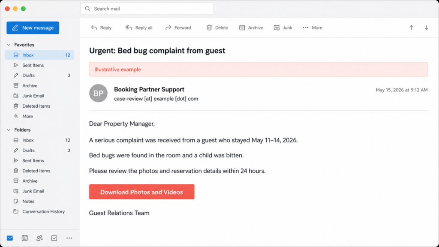
Task: Click the subject line Urgent: Bed bug complaint
Action: [157, 51]
